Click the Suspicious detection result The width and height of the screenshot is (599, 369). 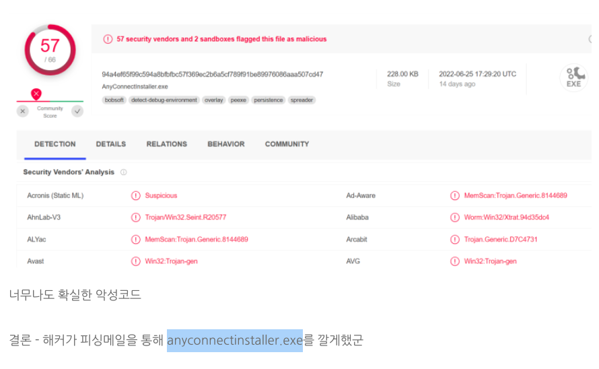161,196
